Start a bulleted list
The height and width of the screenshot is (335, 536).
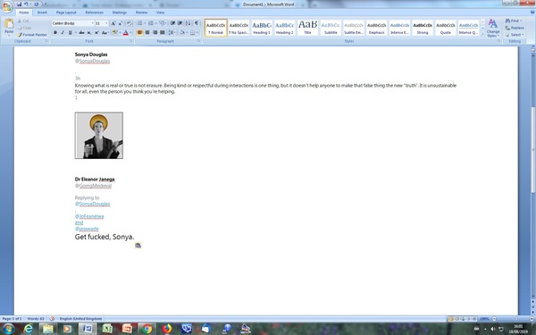tap(139, 23)
